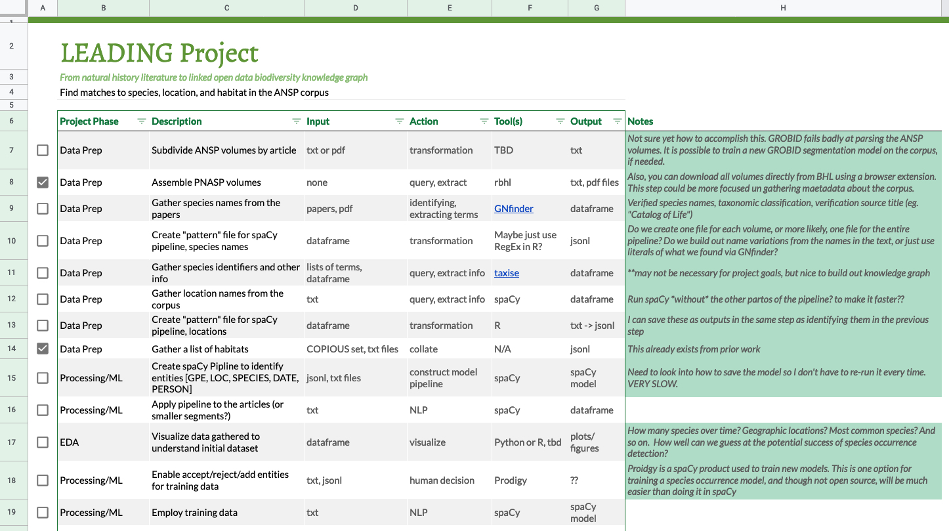Open filter for Tool(s) column

click(560, 121)
